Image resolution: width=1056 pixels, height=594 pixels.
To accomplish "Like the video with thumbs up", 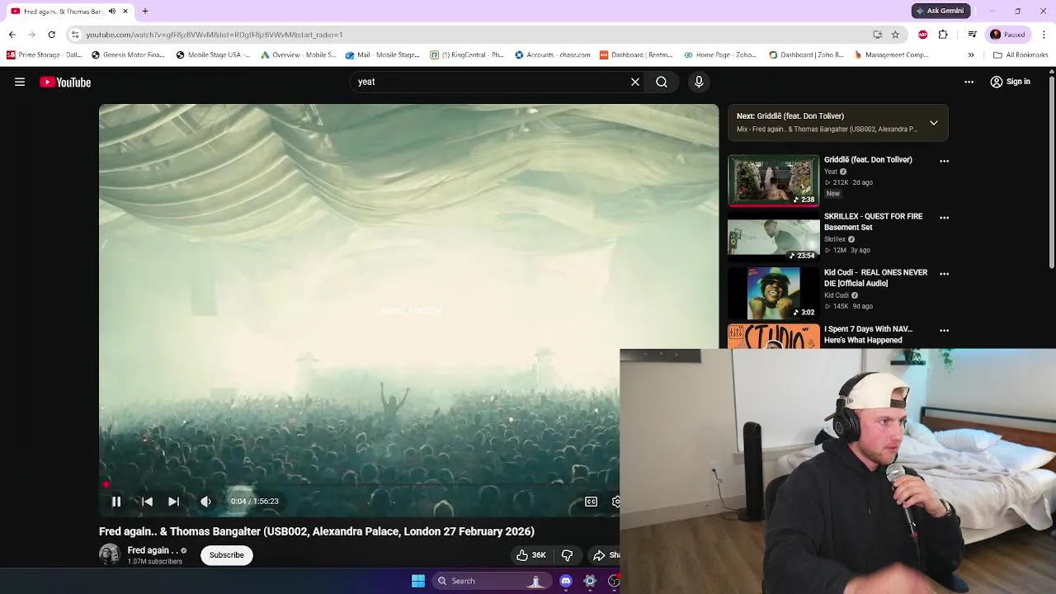I will tap(531, 555).
